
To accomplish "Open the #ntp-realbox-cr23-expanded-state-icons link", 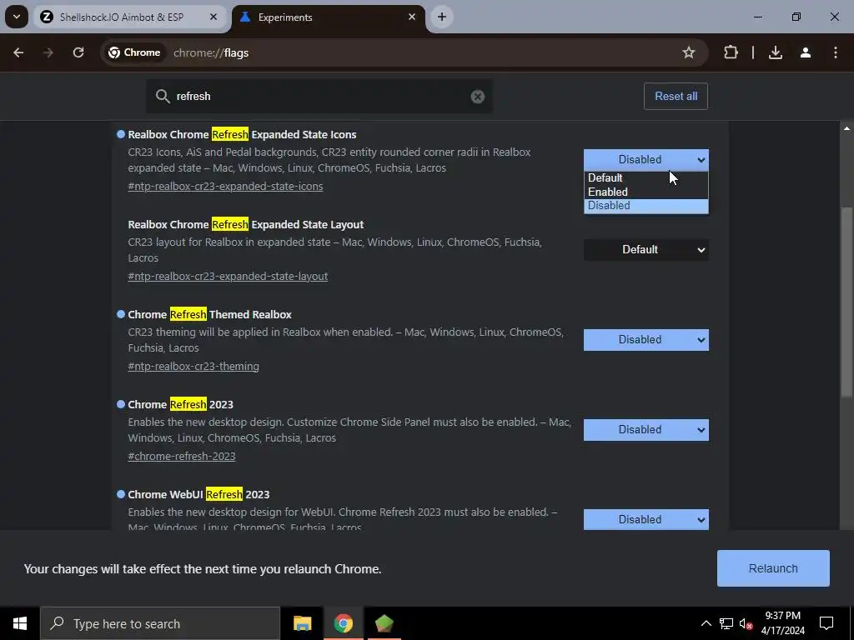I will 225,186.
